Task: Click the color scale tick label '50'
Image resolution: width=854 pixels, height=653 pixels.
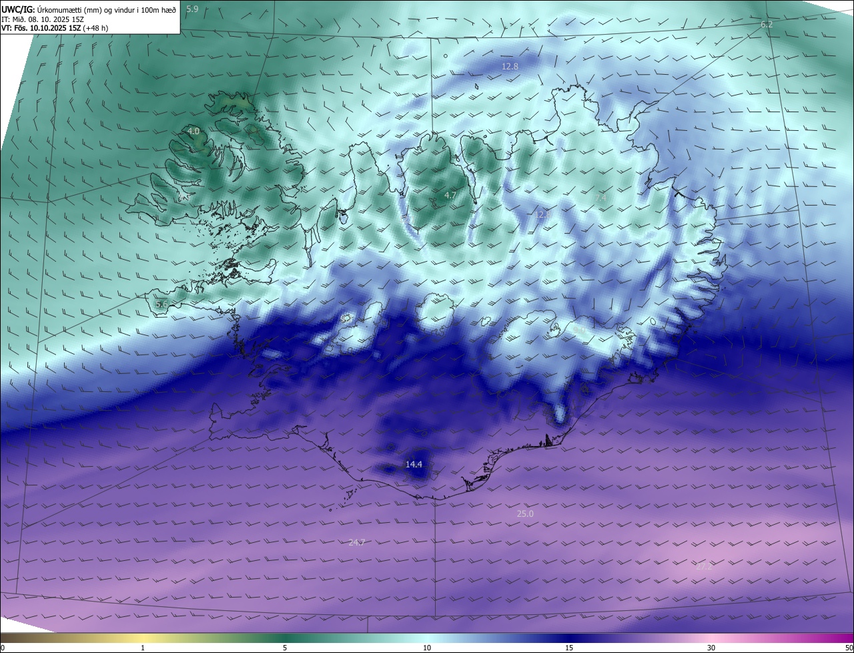Action: click(x=848, y=648)
